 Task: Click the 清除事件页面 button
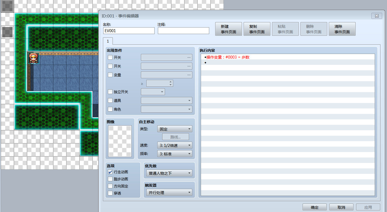pyautogui.click(x=342, y=29)
